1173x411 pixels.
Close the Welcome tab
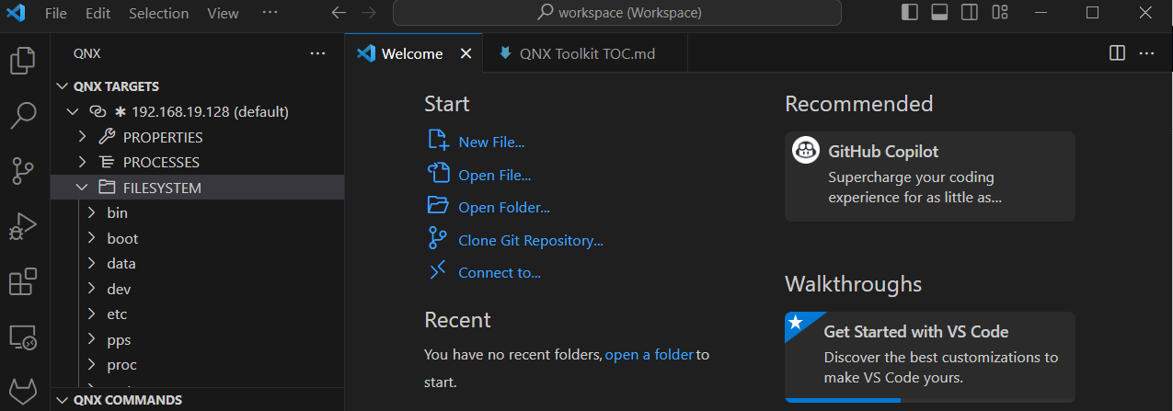(466, 53)
